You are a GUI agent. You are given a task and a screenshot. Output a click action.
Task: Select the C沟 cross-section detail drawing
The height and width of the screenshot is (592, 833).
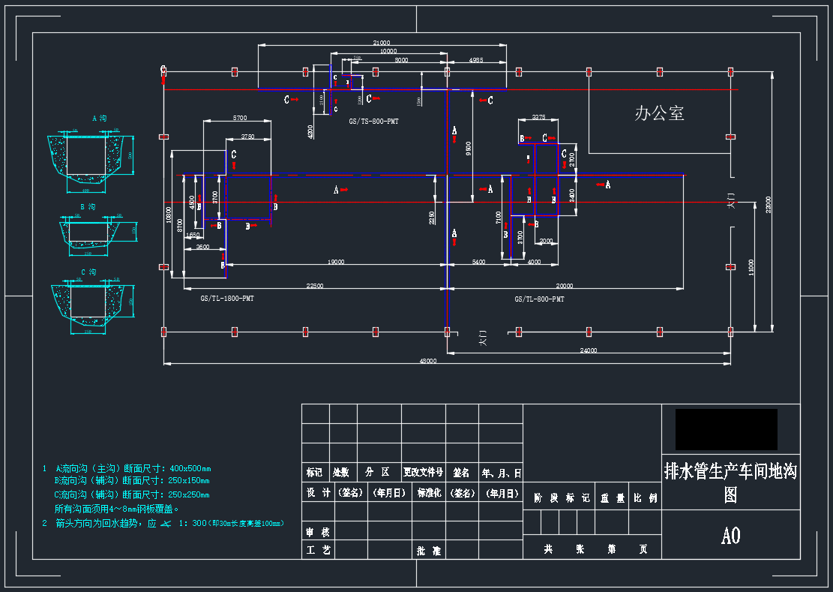coord(91,304)
